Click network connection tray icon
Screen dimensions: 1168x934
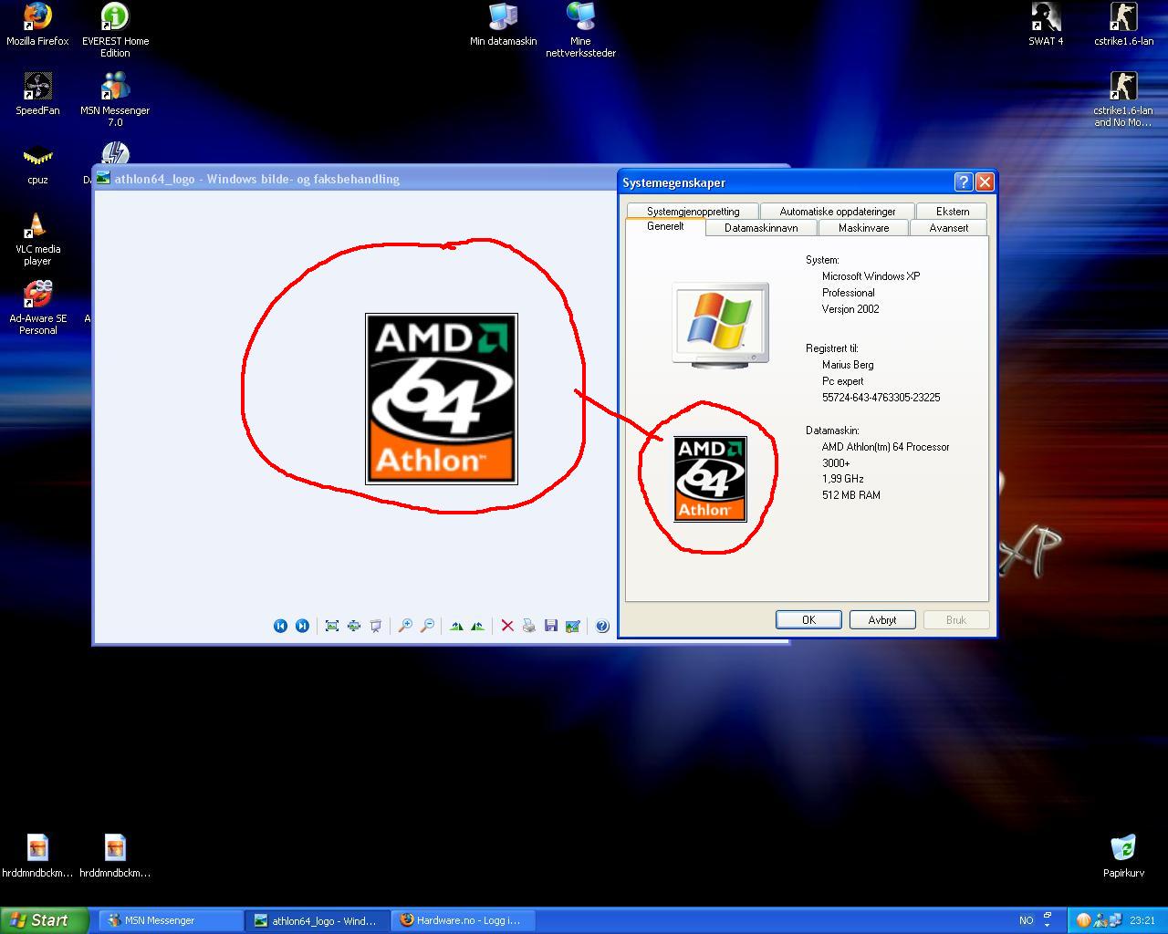click(x=1115, y=920)
